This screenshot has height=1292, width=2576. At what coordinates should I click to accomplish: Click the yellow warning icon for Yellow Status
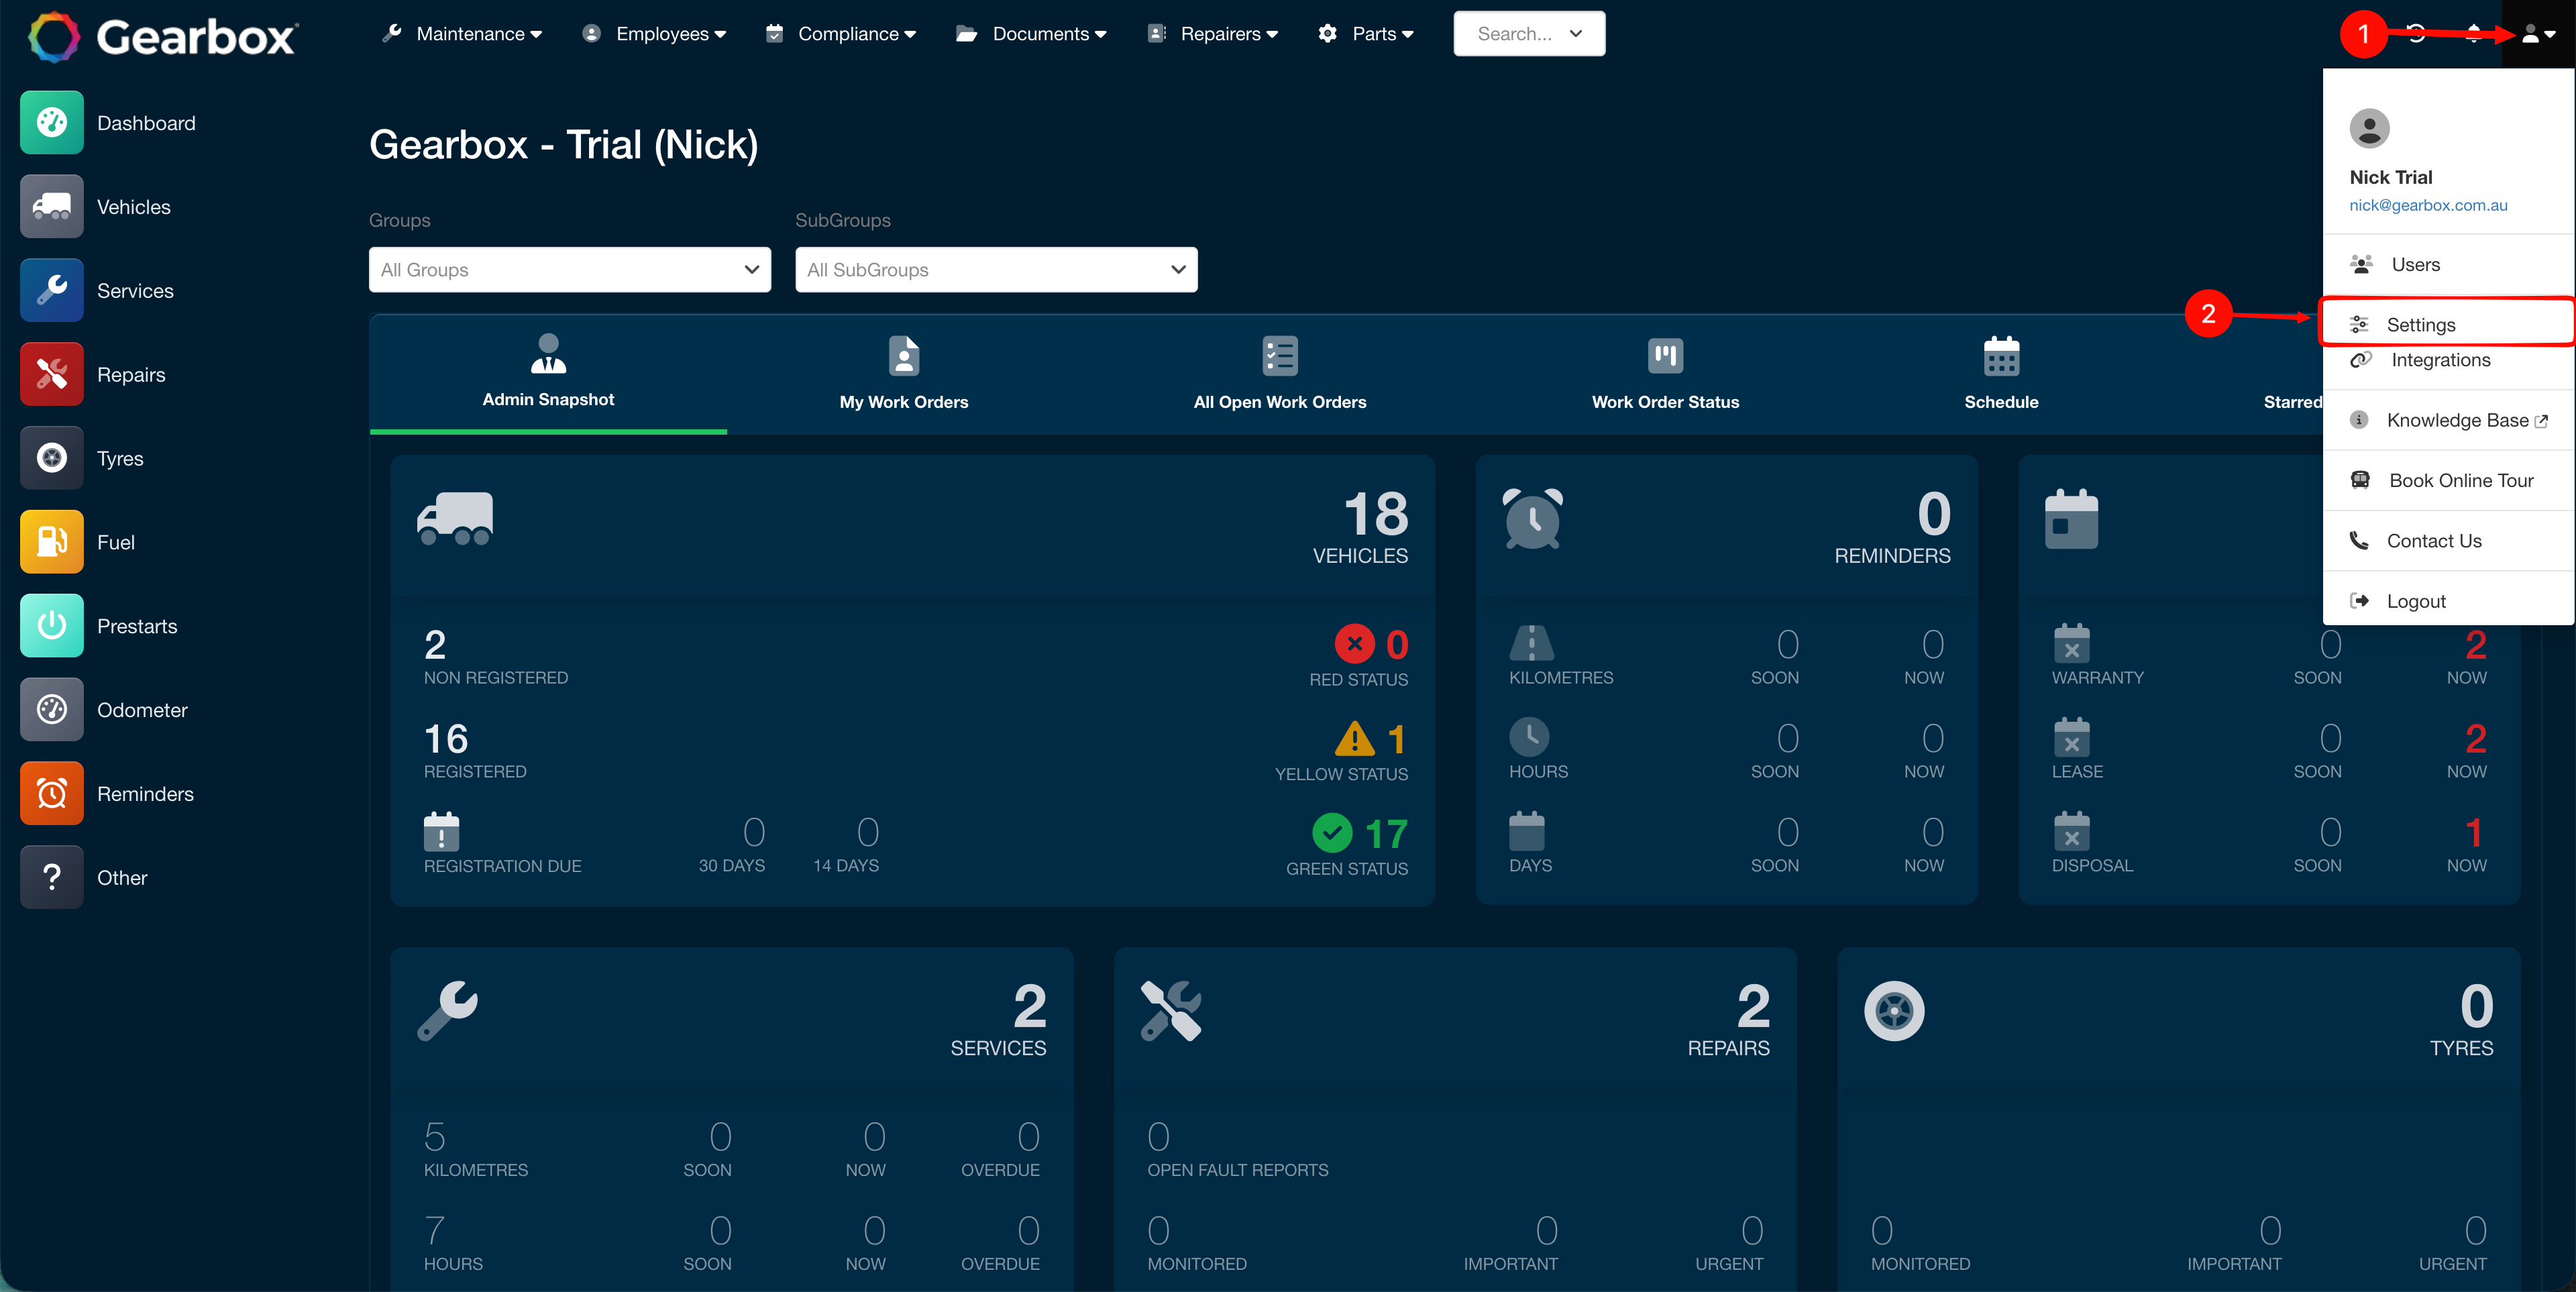[1355, 739]
